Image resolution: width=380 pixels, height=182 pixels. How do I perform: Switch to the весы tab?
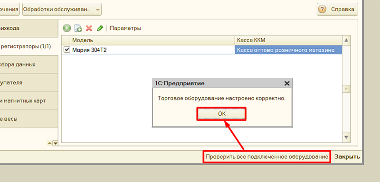pyautogui.click(x=29, y=119)
